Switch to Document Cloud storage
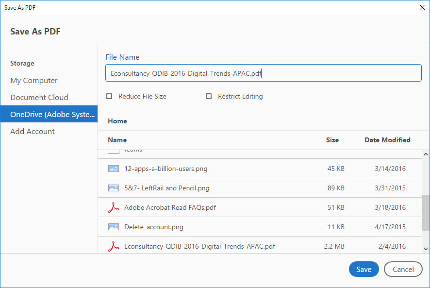The width and height of the screenshot is (430, 288). pos(39,97)
